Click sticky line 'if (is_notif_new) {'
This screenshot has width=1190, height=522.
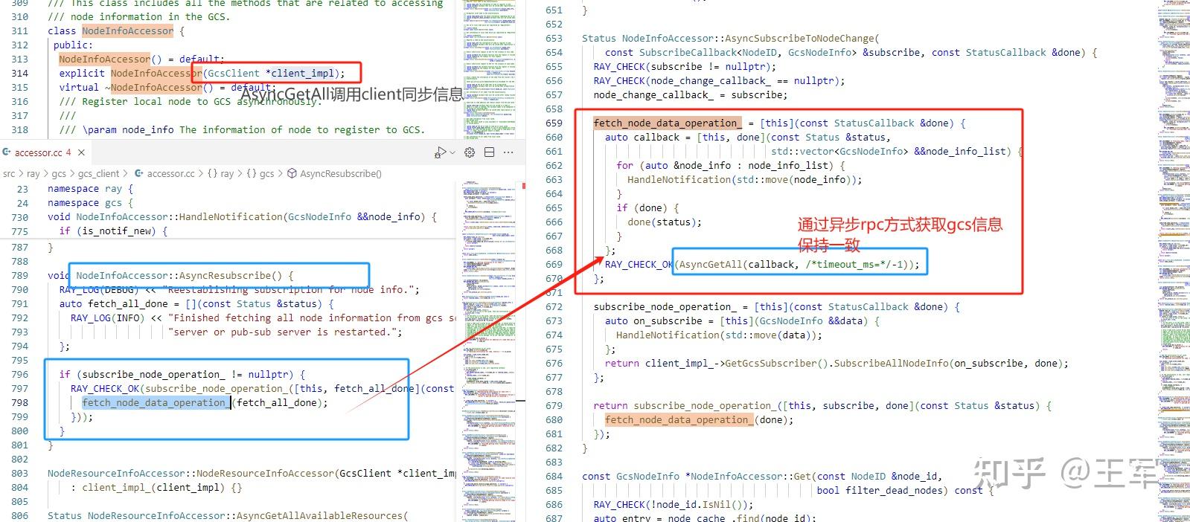113,231
